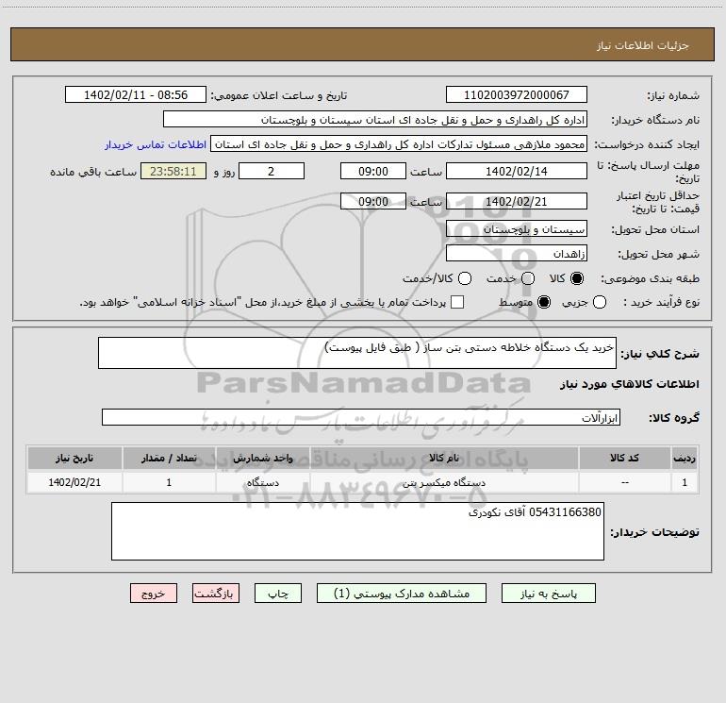
Task: Click the deadline hour field 09:00 beside 1402/02/14
Action: coord(373,171)
